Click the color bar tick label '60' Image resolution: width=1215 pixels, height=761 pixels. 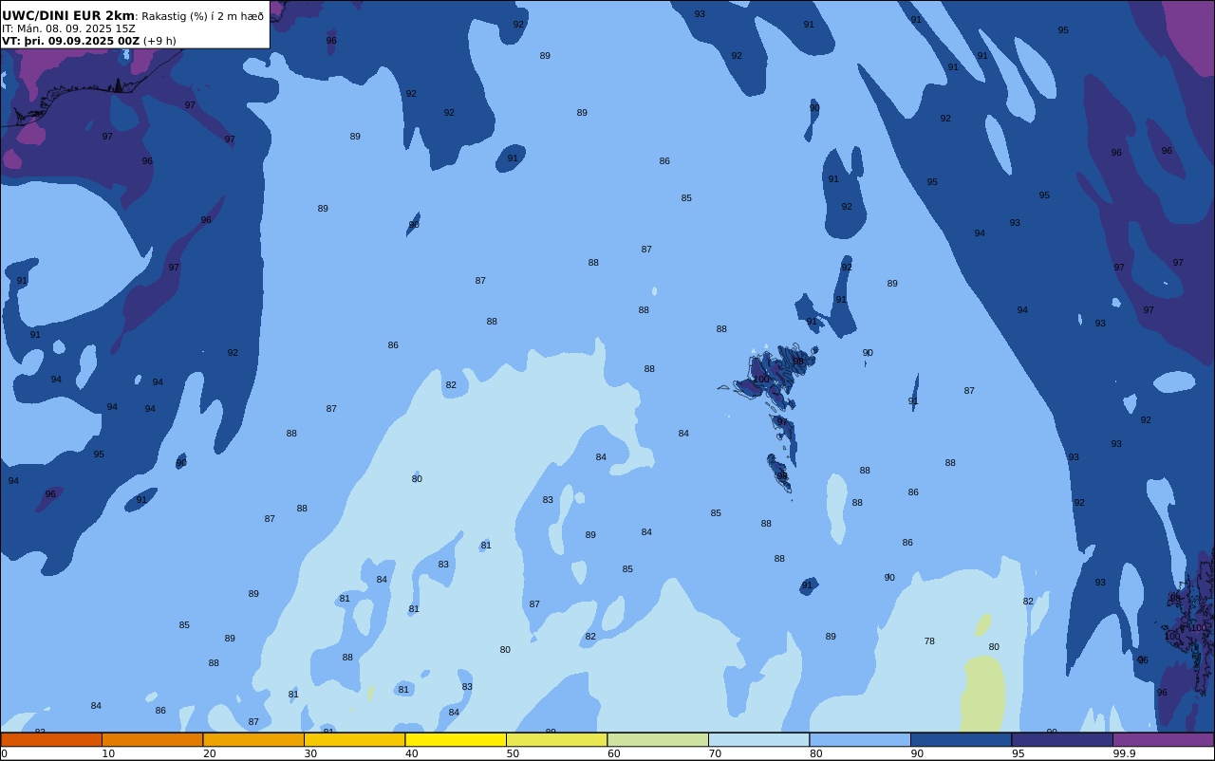[613, 753]
